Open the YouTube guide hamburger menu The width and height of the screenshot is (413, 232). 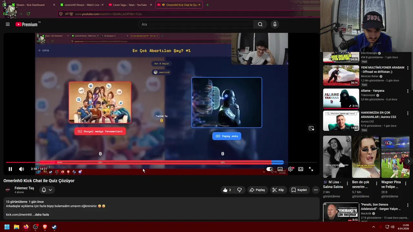8,24
